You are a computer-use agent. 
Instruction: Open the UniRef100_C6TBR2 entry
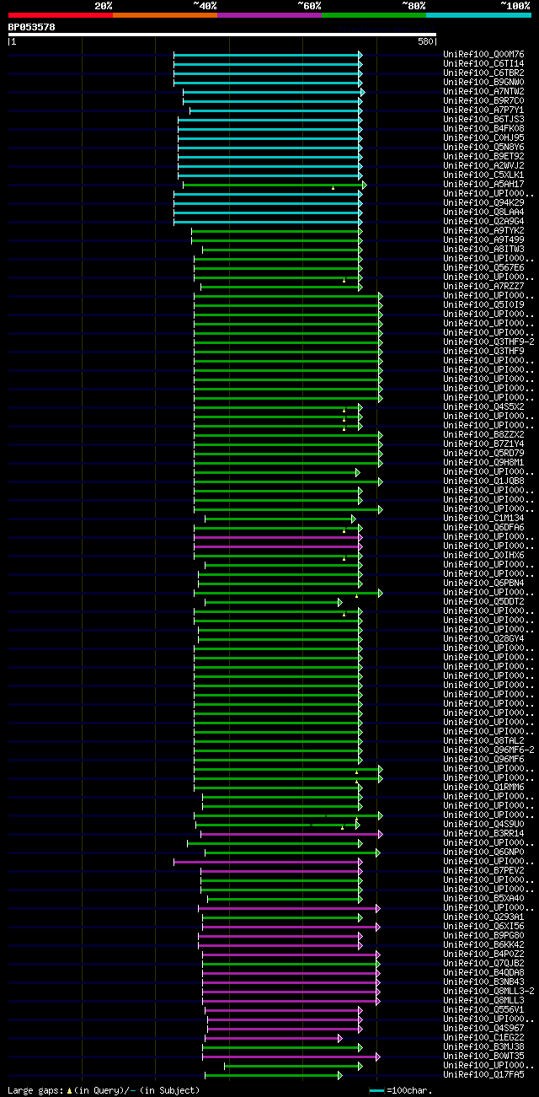[483, 73]
